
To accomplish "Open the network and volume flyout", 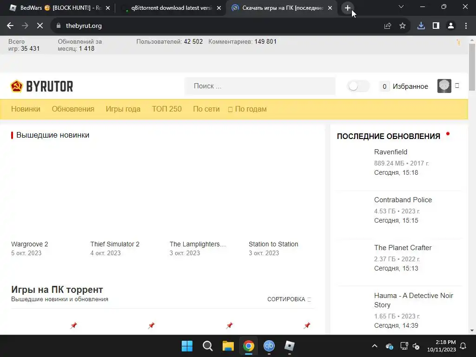I will (410, 346).
